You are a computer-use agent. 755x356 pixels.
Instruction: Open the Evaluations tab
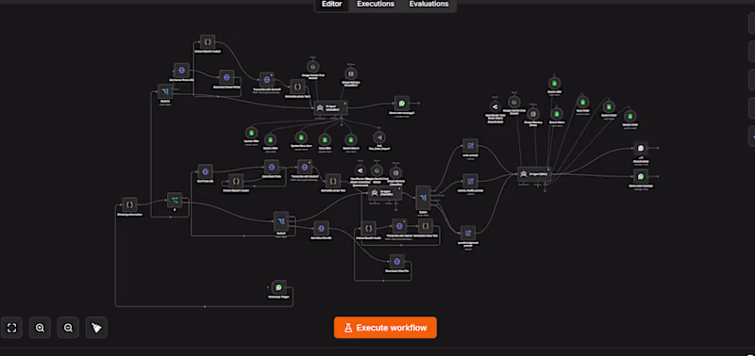[428, 5]
